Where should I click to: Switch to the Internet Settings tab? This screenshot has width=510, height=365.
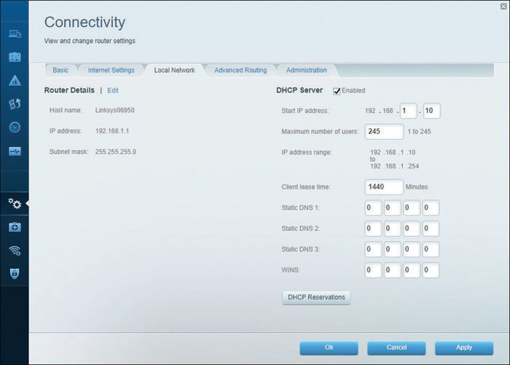[x=111, y=70]
